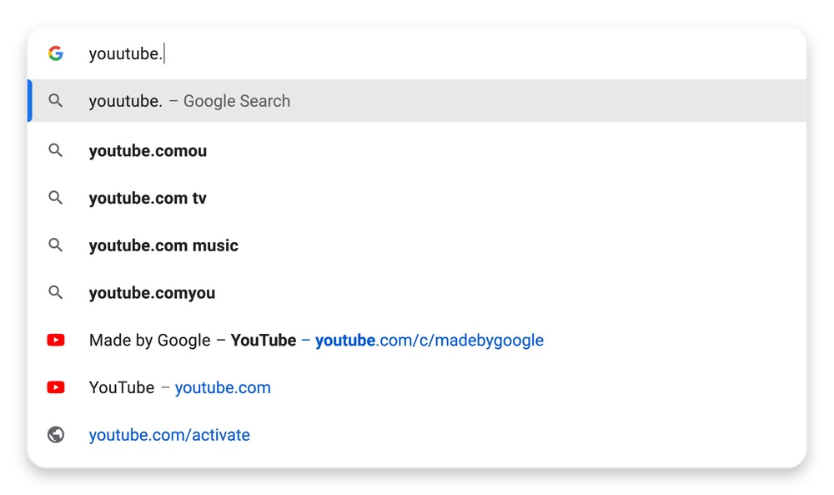Click the search icon next to youtube.com music
Image resolution: width=834 pixels, height=495 pixels.
coord(55,245)
